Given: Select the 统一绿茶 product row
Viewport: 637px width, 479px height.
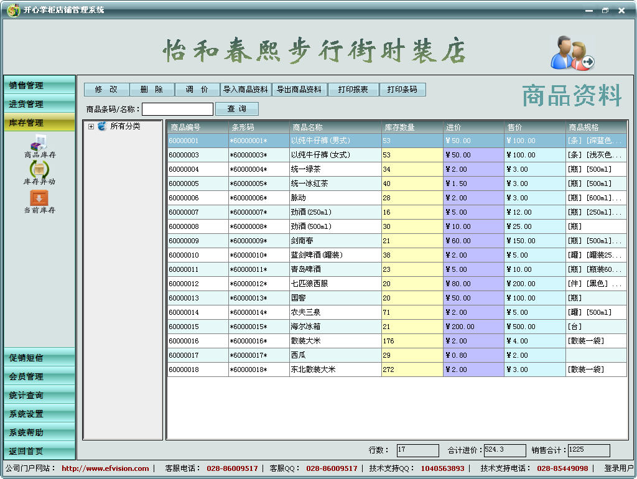Looking at the screenshot, I should pos(397,169).
